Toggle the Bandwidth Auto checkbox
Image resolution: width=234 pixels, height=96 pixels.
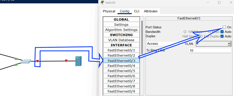pyautogui.click(x=222, y=32)
